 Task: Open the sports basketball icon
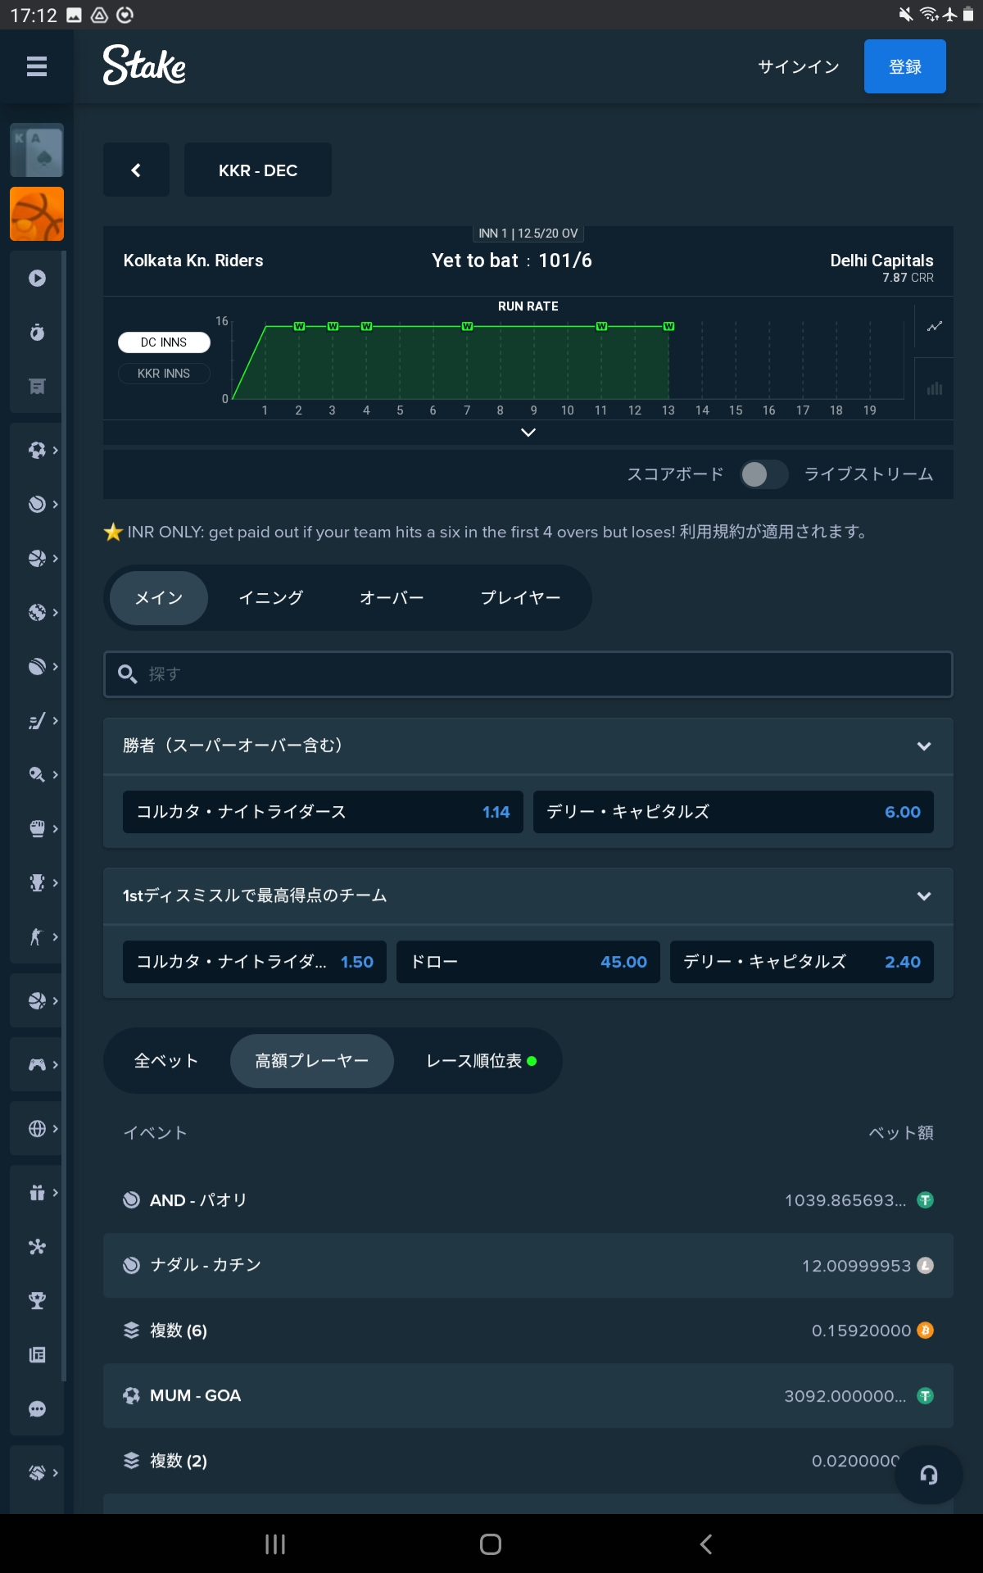[37, 214]
